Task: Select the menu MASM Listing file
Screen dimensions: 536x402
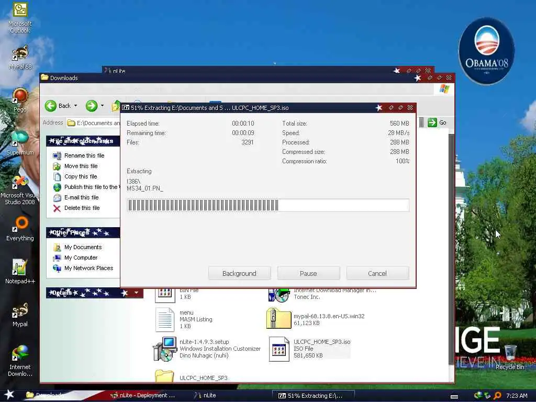Action: tap(185, 319)
